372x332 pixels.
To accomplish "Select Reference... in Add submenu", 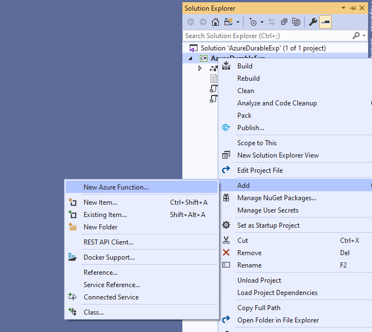I will [100, 273].
